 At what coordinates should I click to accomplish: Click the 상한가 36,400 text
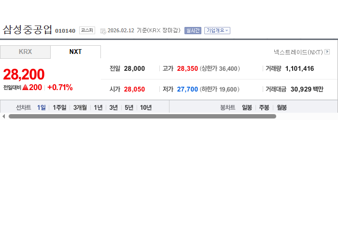tap(220, 68)
